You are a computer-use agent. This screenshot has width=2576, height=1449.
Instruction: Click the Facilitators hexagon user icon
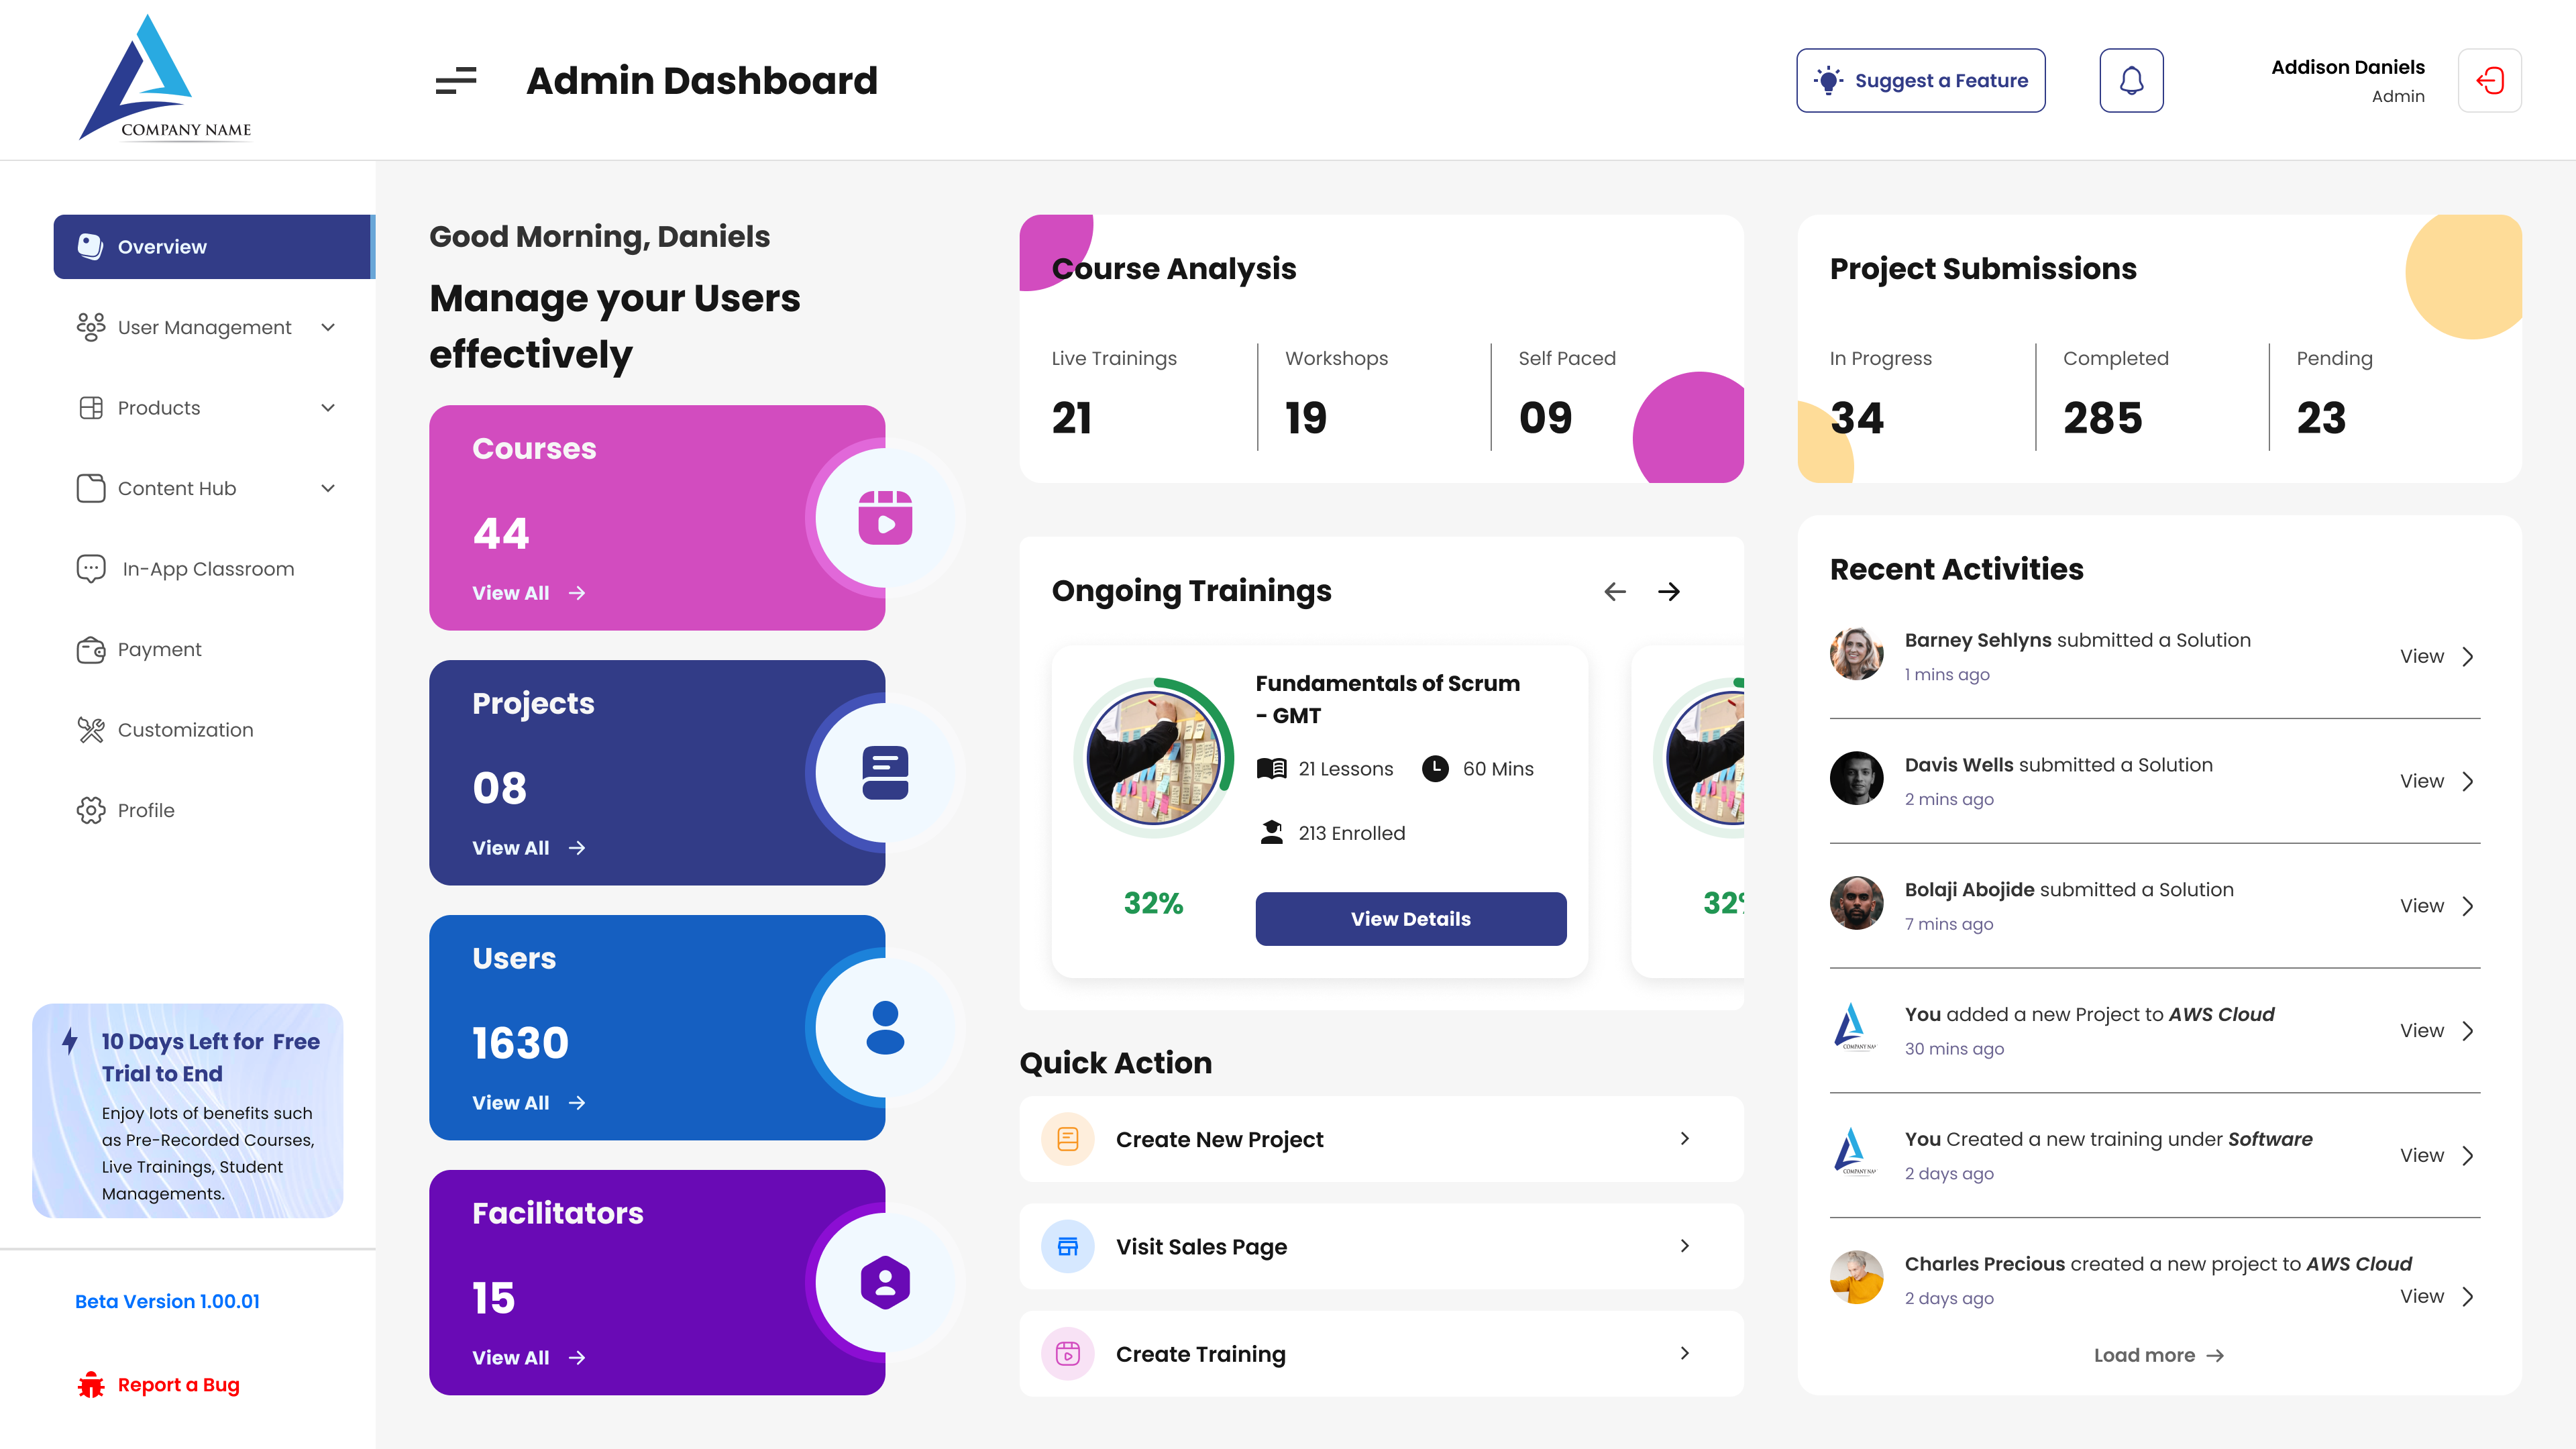[885, 1282]
